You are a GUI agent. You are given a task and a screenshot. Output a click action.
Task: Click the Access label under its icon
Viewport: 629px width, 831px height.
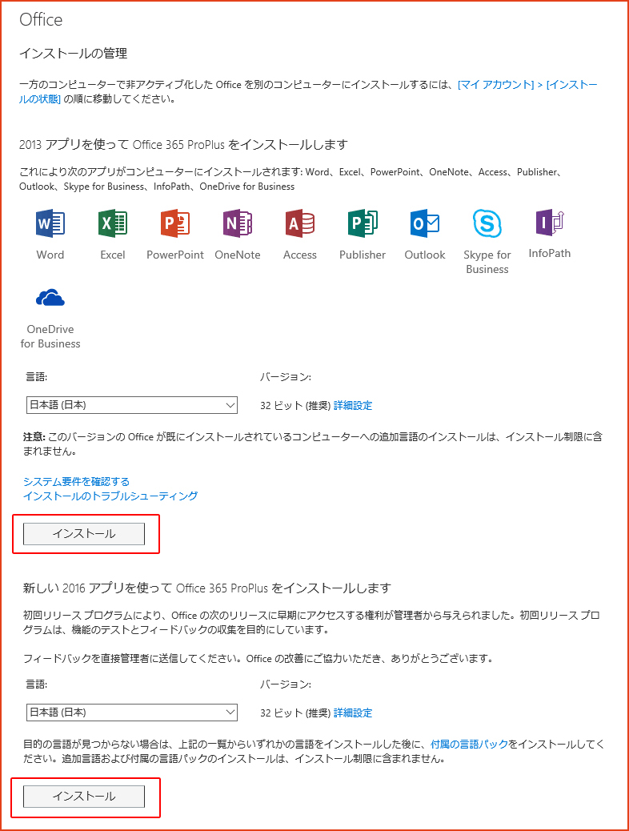[300, 255]
